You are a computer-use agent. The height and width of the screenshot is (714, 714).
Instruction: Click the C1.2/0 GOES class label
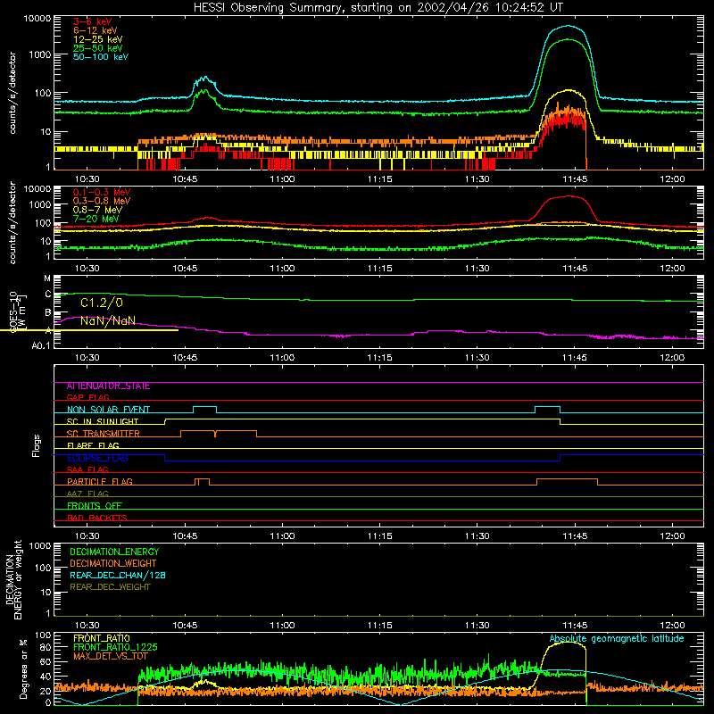point(102,303)
